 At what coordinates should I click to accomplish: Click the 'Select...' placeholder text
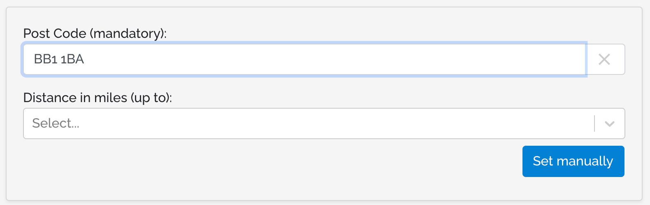pos(56,123)
